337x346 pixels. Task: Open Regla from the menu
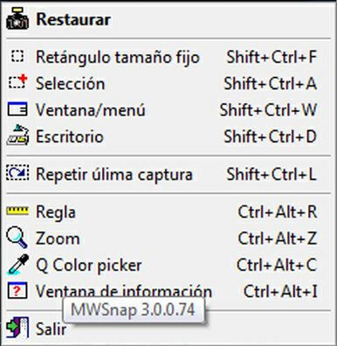(168, 211)
